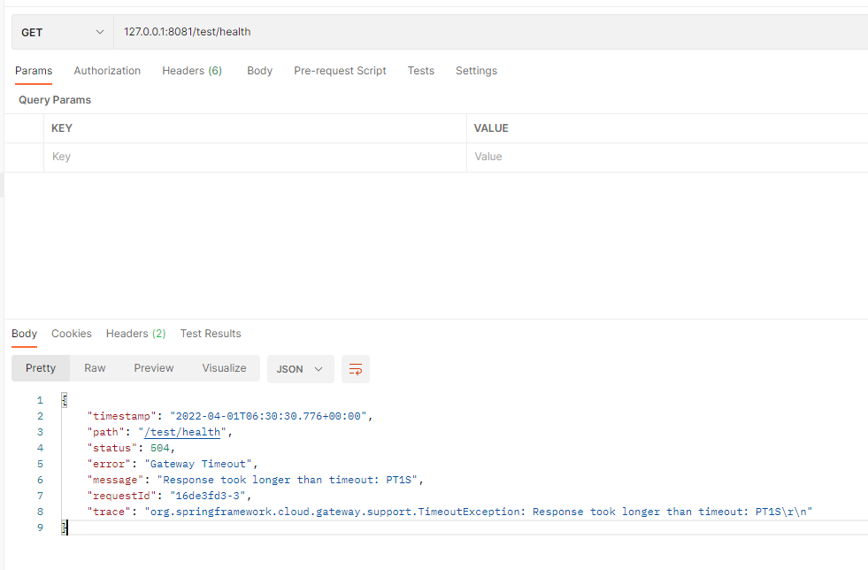Click the Value input cell
Viewport: 868px width, 570px height.
coord(667,158)
